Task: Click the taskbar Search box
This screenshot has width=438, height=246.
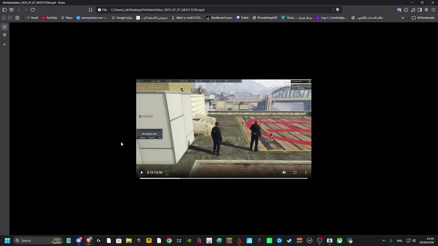Action: click(38, 241)
